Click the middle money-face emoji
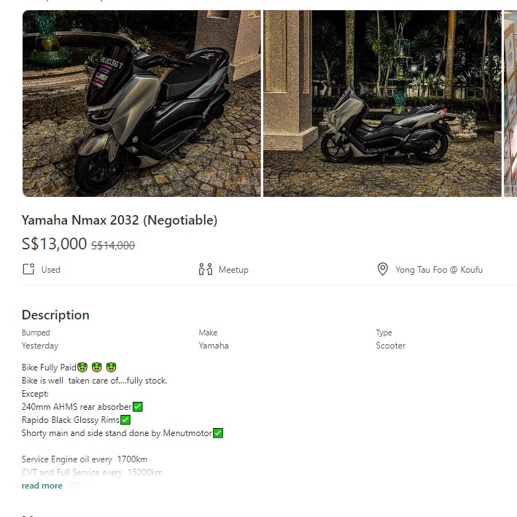Viewport: 517px width, 517px height. [97, 368]
